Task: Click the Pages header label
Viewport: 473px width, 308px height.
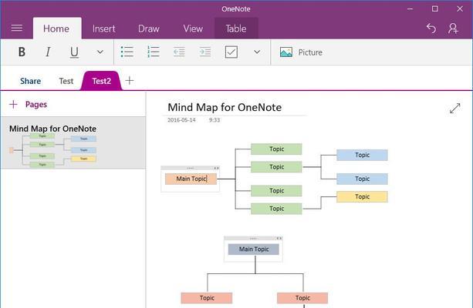Action: [x=36, y=105]
